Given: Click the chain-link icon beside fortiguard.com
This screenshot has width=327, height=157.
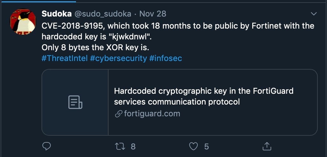Looking at the screenshot, I should click(x=118, y=114).
